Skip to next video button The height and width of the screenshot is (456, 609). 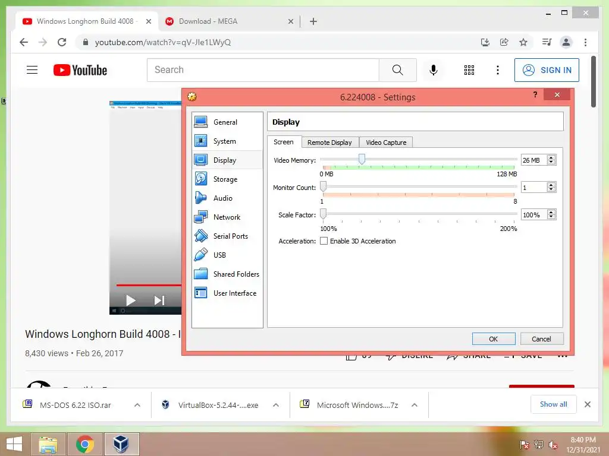tap(159, 300)
